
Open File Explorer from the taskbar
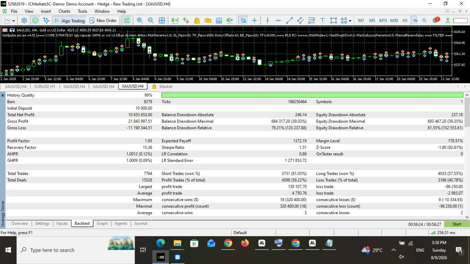tap(177, 243)
